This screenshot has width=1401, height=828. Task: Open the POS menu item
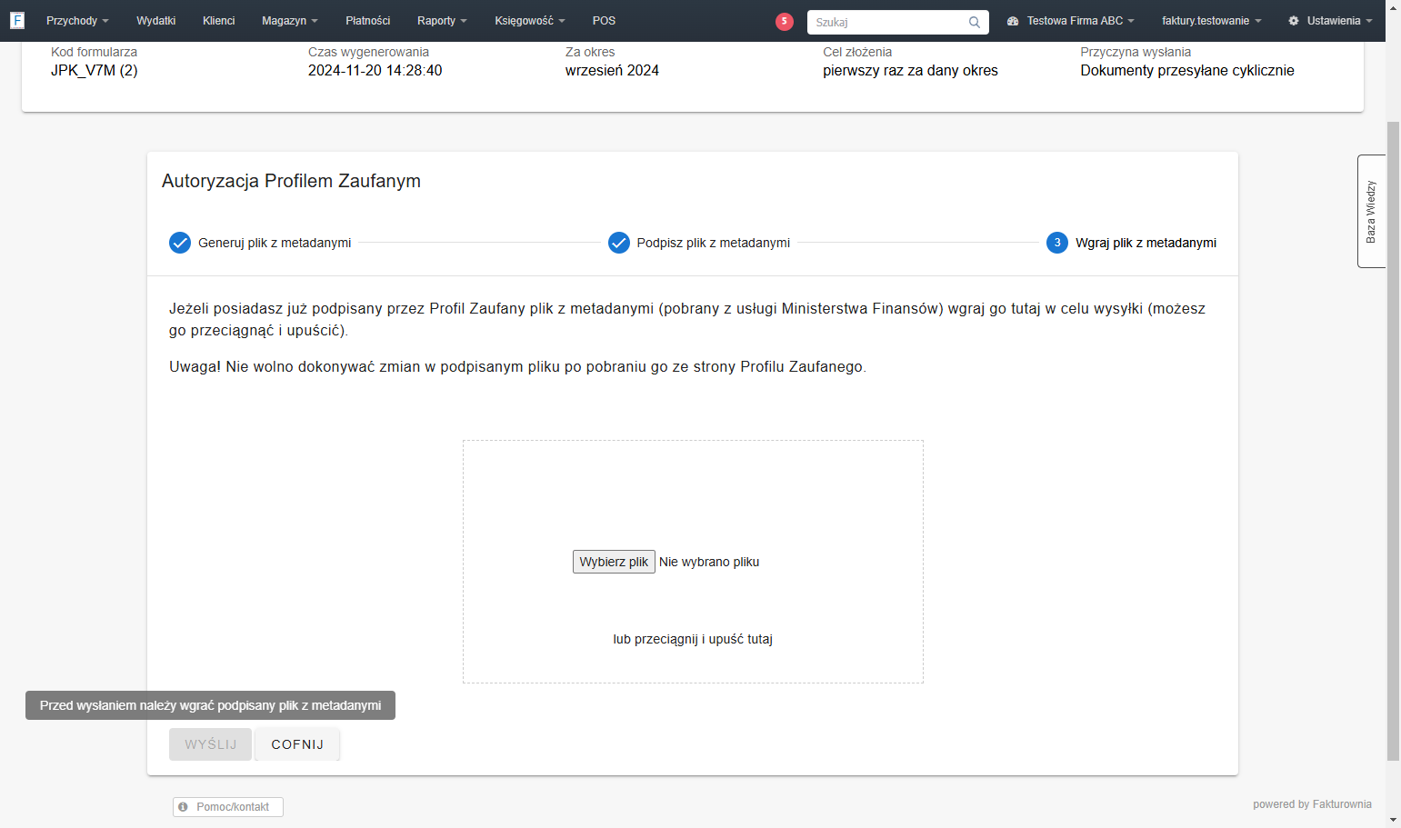click(x=604, y=21)
